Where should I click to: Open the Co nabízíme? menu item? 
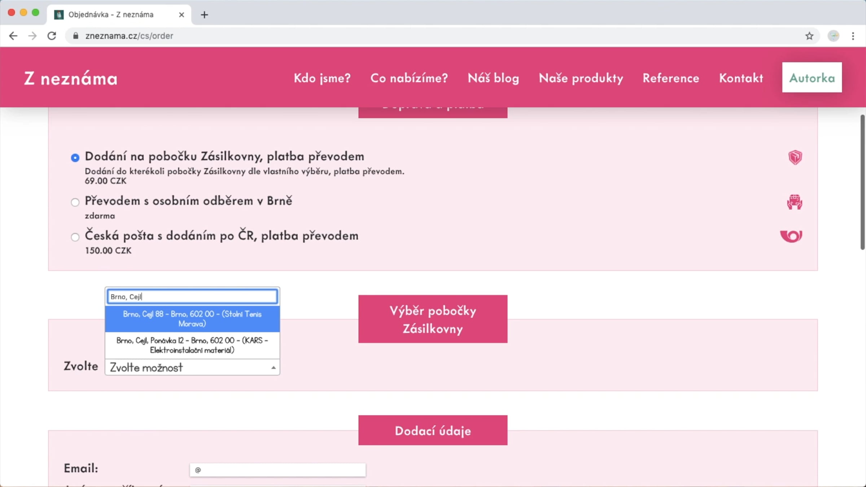point(409,78)
